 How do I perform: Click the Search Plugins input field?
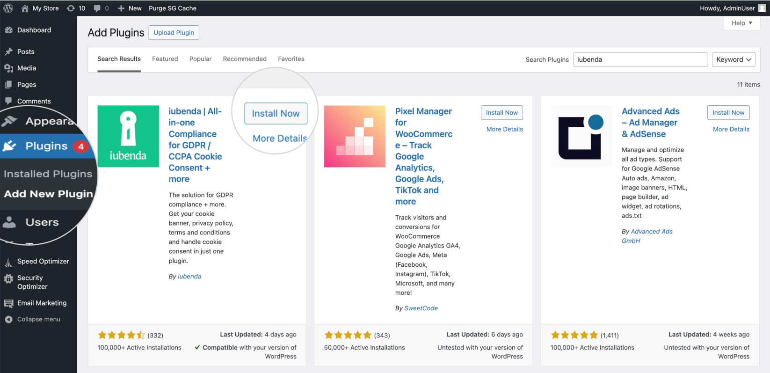[640, 59]
